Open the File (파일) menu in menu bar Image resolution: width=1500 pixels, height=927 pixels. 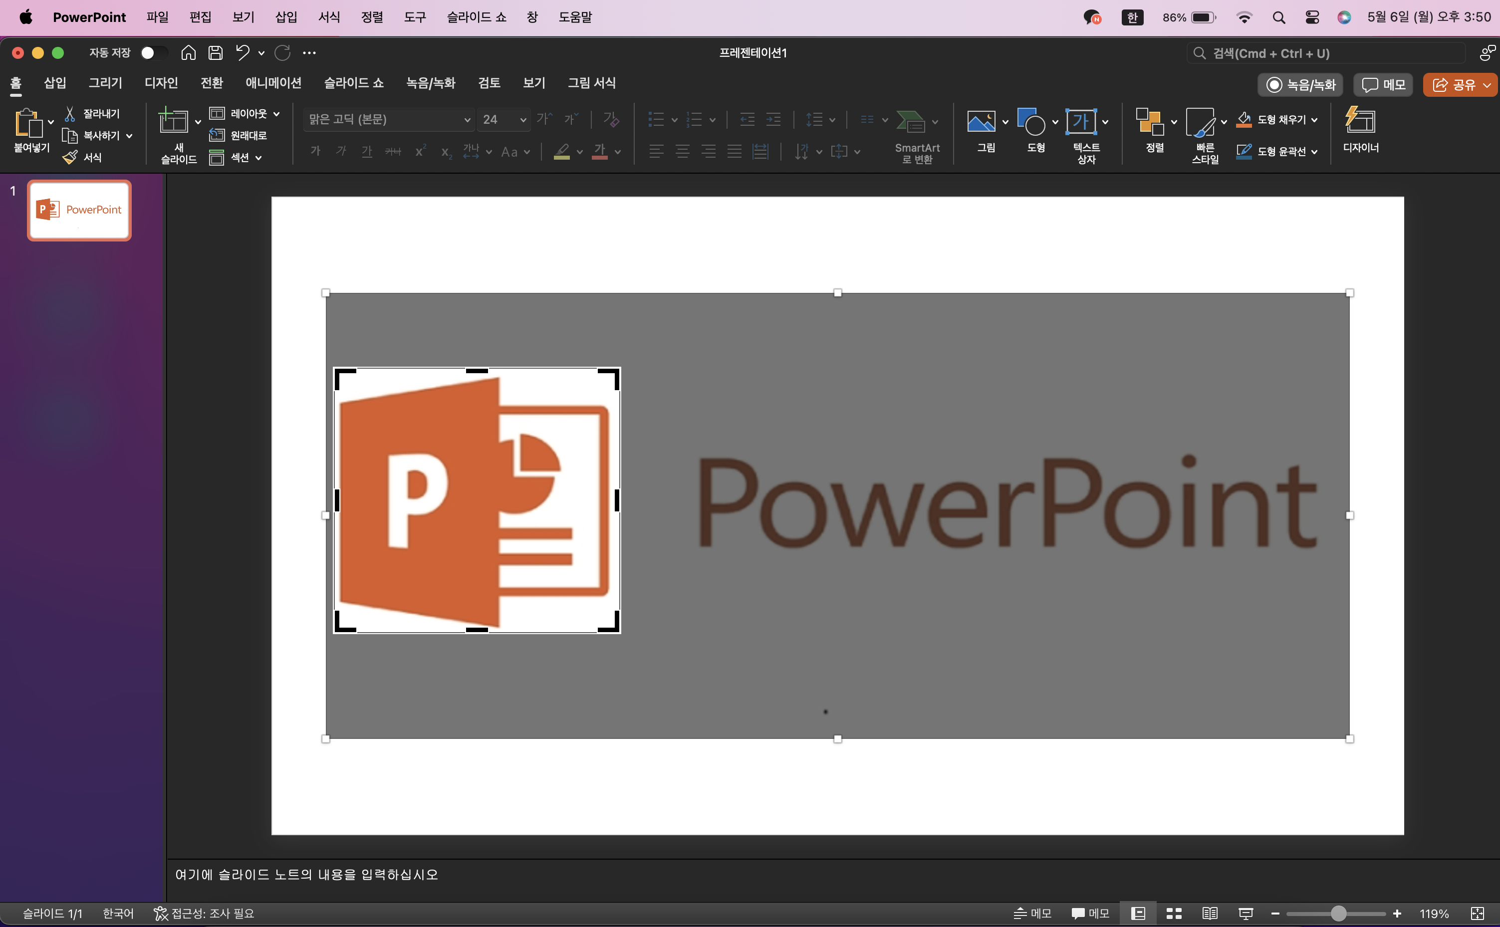tap(158, 17)
